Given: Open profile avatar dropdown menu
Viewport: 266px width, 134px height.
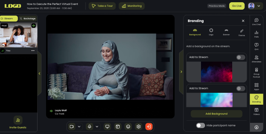Looking at the screenshot, I should (255, 6).
